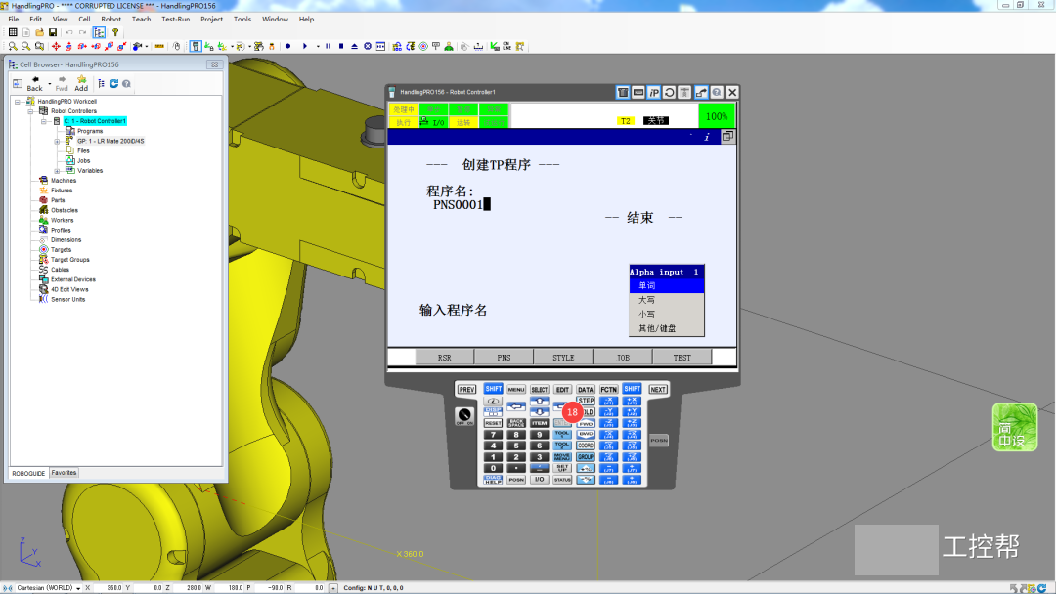The width and height of the screenshot is (1056, 594).
Task: Click the Zoom Out magnifier icon
Action: [x=25, y=47]
